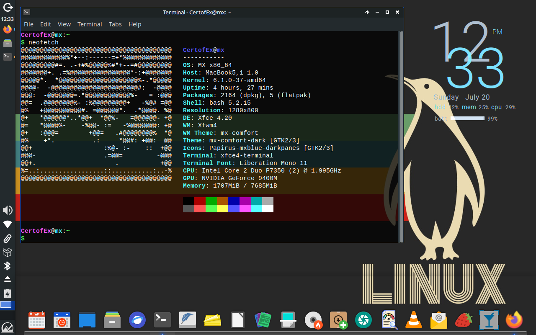Open the MX start menu button
The image size is (536, 335).
tap(8, 327)
